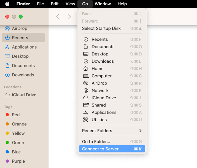The height and width of the screenshot is (168, 197).
Task: Choose Go to Folder… from the Go menu
Action: click(112, 142)
